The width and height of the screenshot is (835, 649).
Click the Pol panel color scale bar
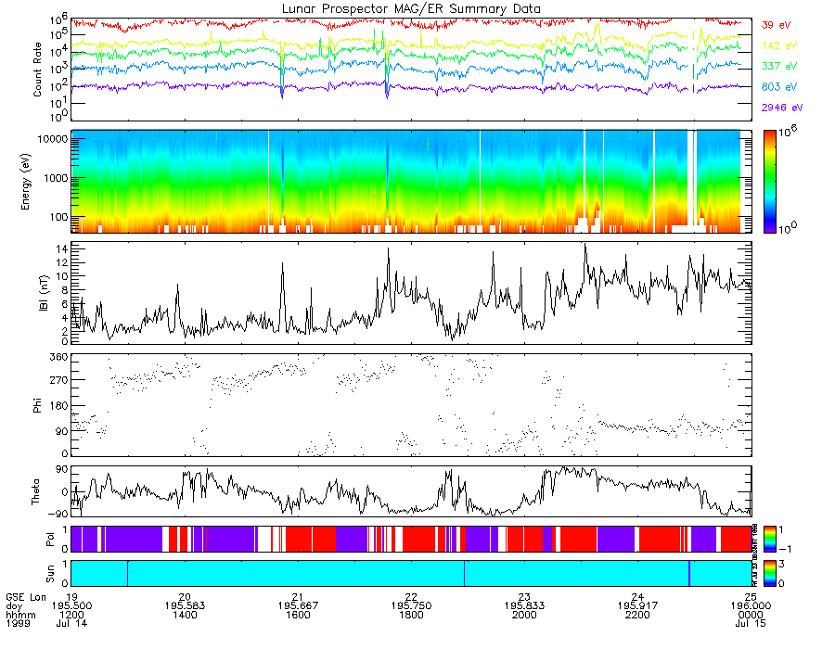[769, 539]
